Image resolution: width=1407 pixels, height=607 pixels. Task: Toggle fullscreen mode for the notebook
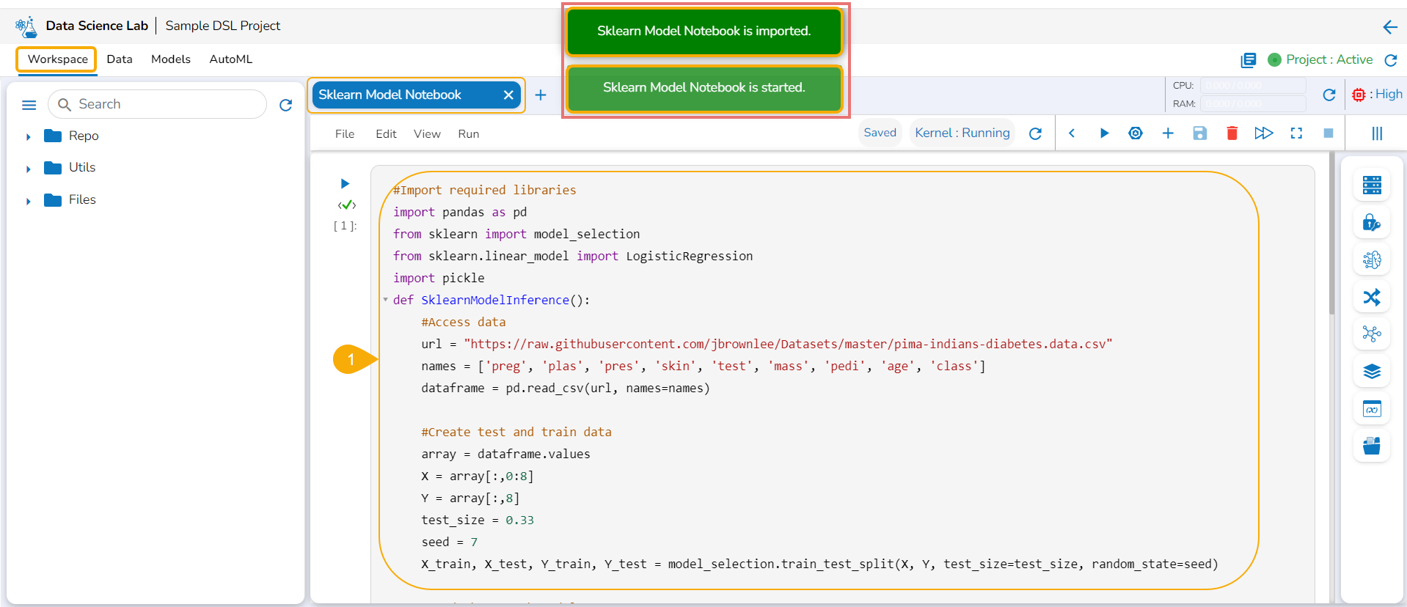point(1296,133)
